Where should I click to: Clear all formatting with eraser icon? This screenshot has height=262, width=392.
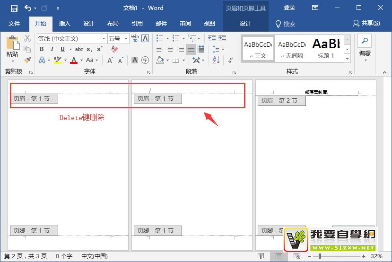click(x=114, y=49)
